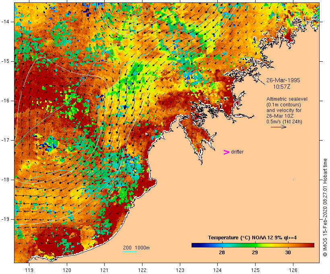Click the longitude axis label 125
This screenshot has height=274, width=330.
(x=255, y=270)
